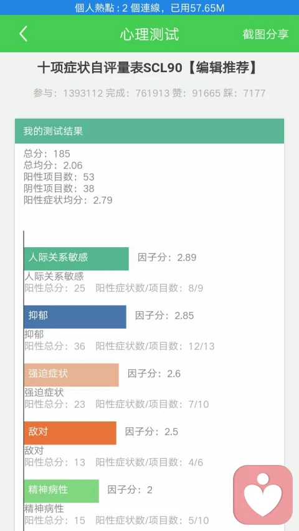Image resolution: width=299 pixels, height=531 pixels.
Task: Open the pink heart floating icon
Action: coord(263,495)
